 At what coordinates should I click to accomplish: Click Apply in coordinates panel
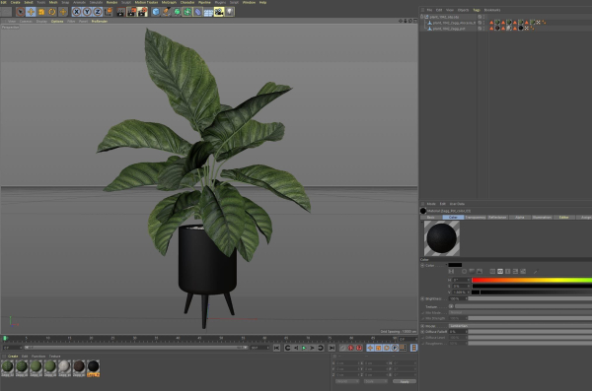coord(404,381)
